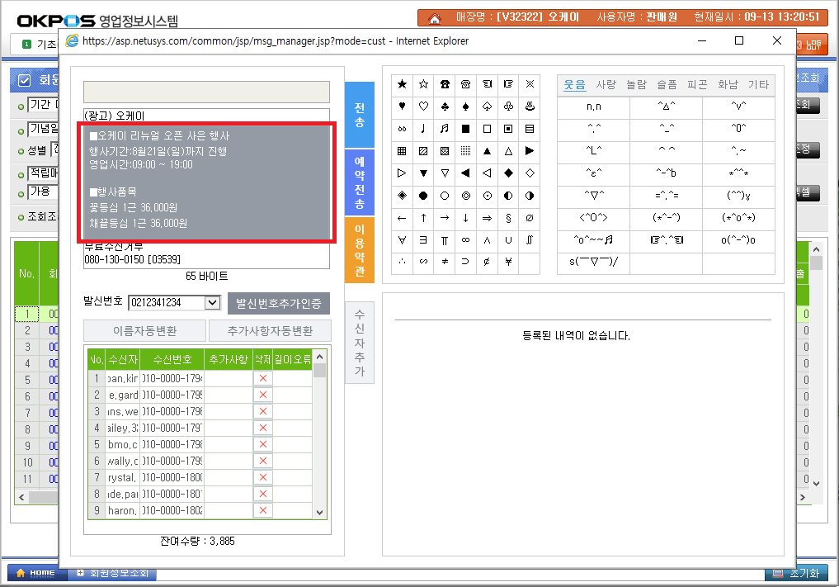839x587 pixels.
Task: Open the 기타 emoticon tab
Action: (x=758, y=85)
